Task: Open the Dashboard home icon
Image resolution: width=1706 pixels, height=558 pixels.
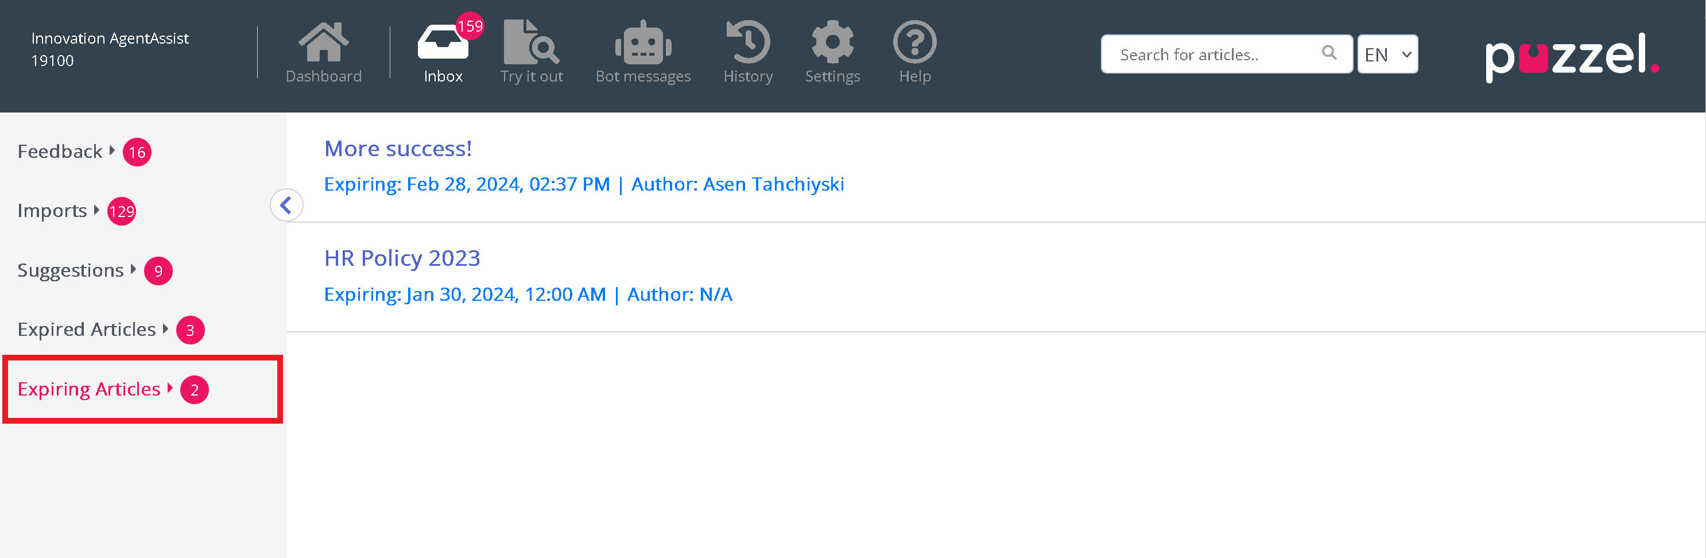Action: (x=323, y=42)
